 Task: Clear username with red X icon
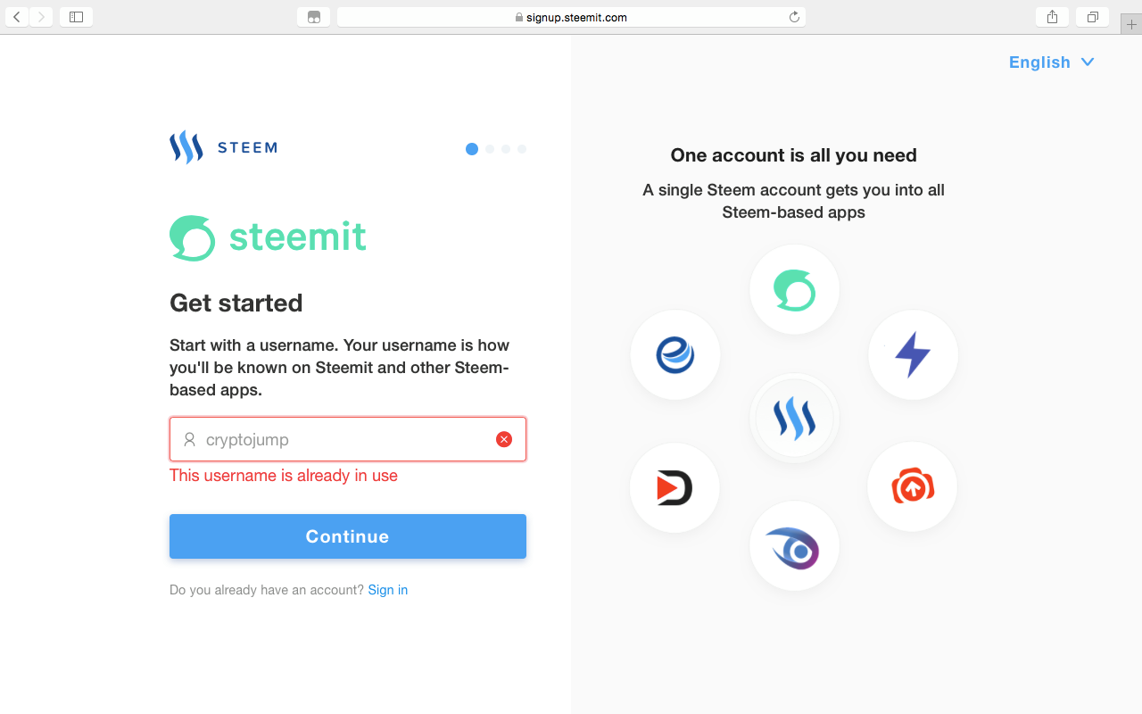pos(504,439)
